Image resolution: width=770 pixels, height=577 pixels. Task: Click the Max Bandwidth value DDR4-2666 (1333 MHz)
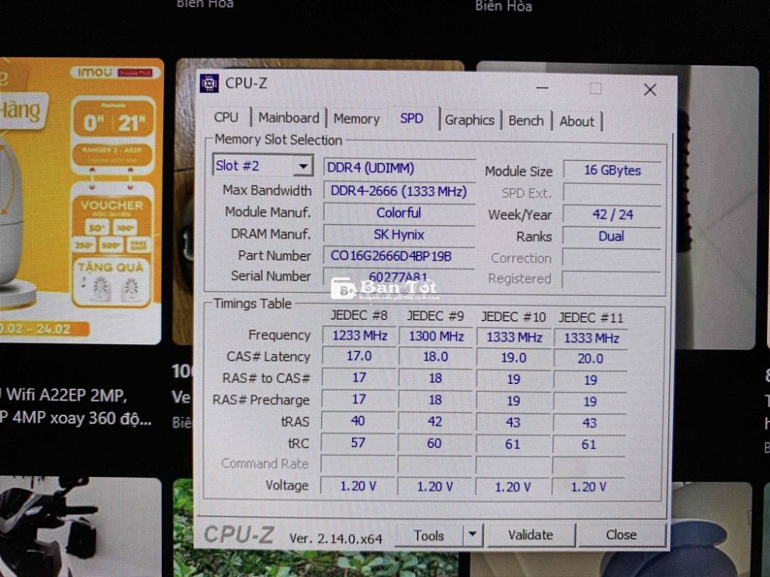399,191
